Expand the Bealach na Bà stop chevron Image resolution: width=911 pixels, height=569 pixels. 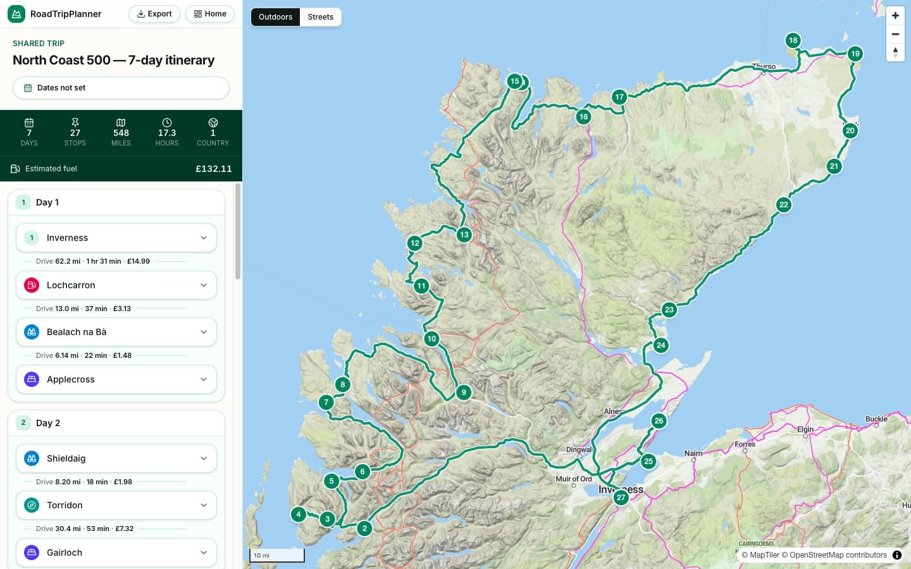(204, 332)
